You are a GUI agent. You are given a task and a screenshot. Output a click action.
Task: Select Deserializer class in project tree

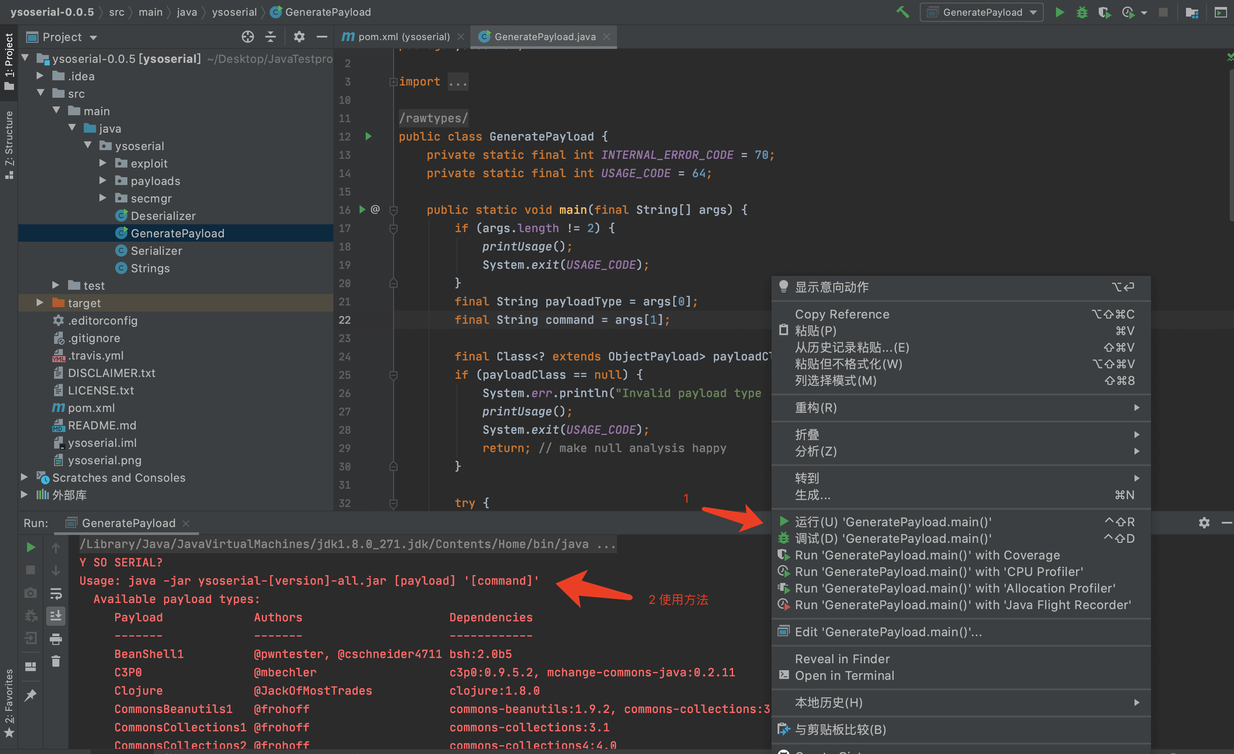163,216
